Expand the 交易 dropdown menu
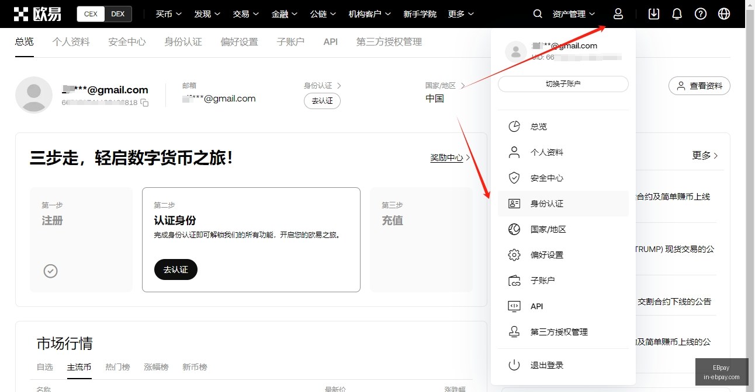The width and height of the screenshot is (755, 392). click(x=246, y=14)
